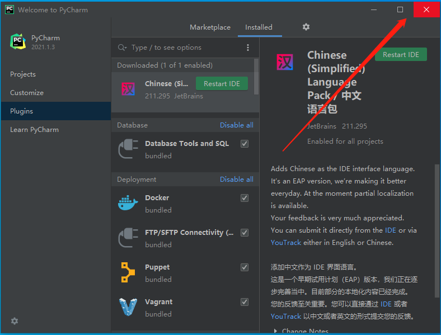Click the plugin list scrollbar thumb

(x=256, y=77)
